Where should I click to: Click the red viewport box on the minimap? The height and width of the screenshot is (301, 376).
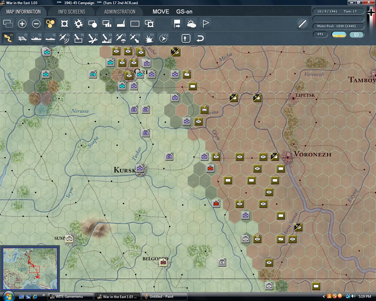(x=34, y=269)
